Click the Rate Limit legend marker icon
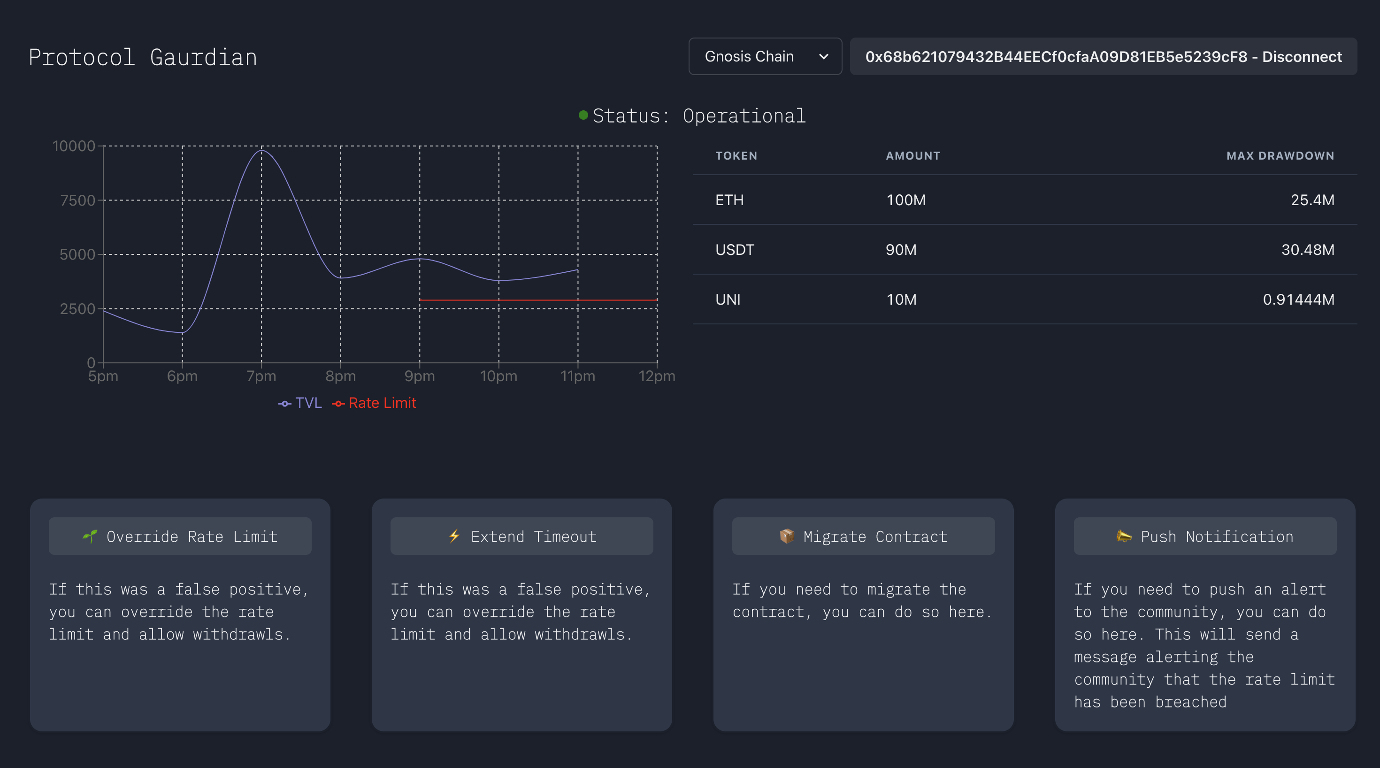1380x768 pixels. coord(338,404)
